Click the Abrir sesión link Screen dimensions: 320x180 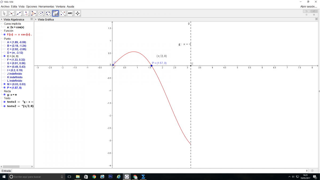coord(309,6)
